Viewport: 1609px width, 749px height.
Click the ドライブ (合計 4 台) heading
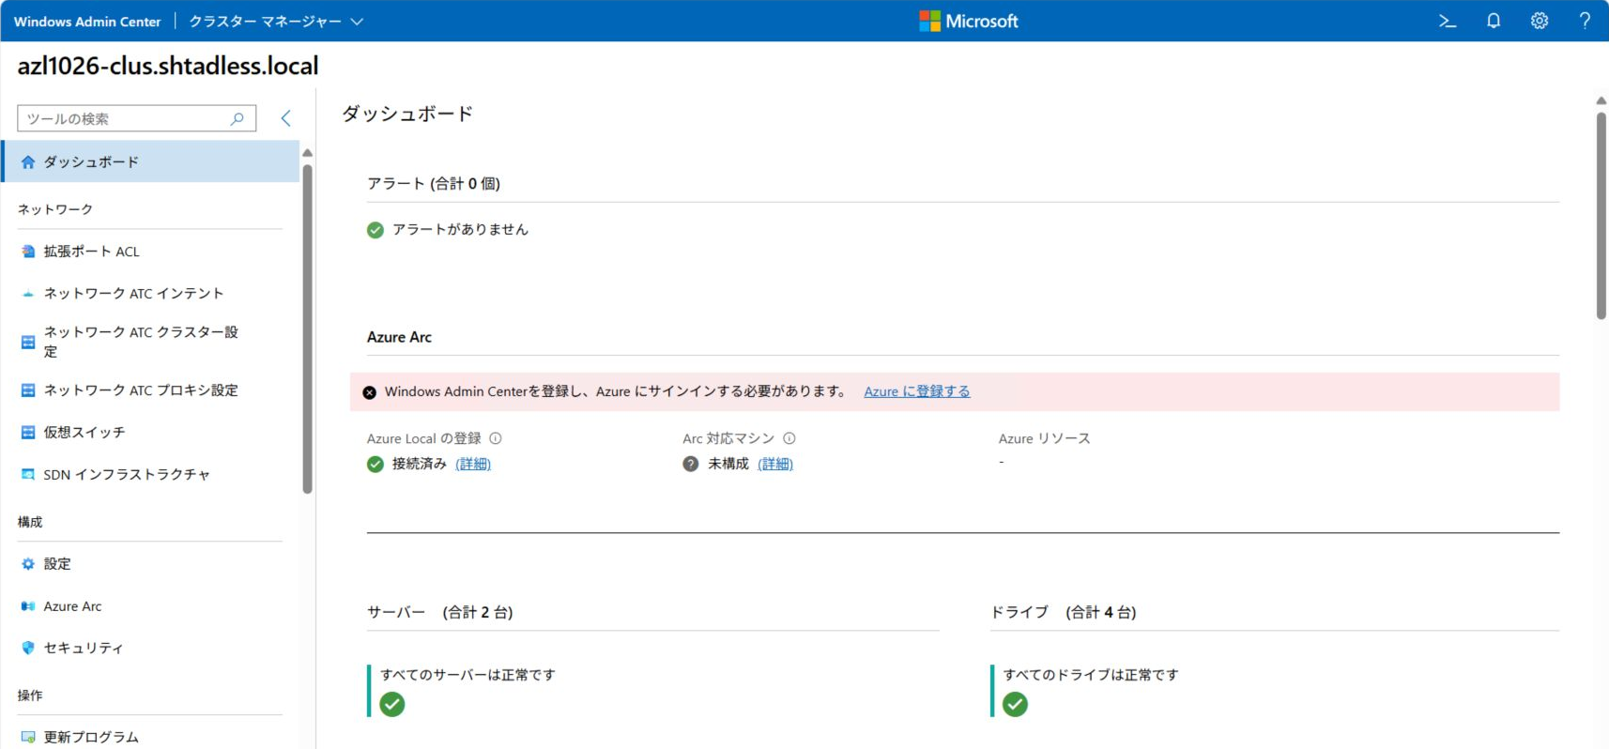click(x=1064, y=612)
